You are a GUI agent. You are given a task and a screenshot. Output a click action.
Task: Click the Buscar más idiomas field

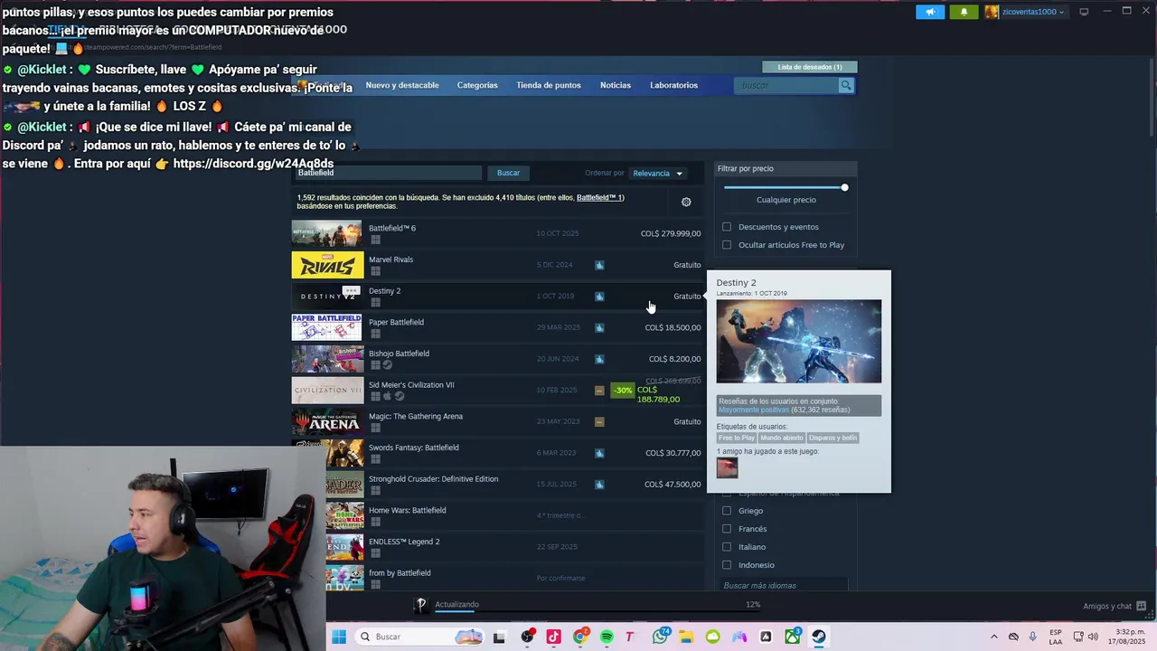[783, 586]
